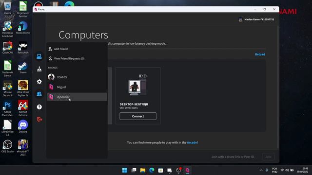Open Microsoft Store from taskbar
This screenshot has width=312, height=175.
[160, 170]
